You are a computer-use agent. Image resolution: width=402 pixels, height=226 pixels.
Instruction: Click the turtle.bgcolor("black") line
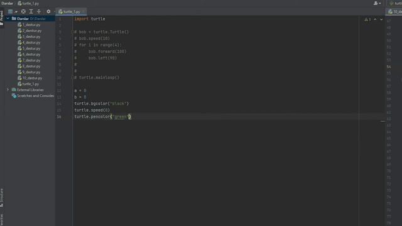point(102,104)
